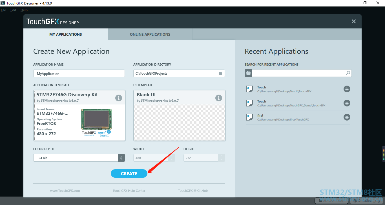This screenshot has width=385, height=205.
Task: Click the TouchGFX Designer title bar icon
Action: coord(3,3)
